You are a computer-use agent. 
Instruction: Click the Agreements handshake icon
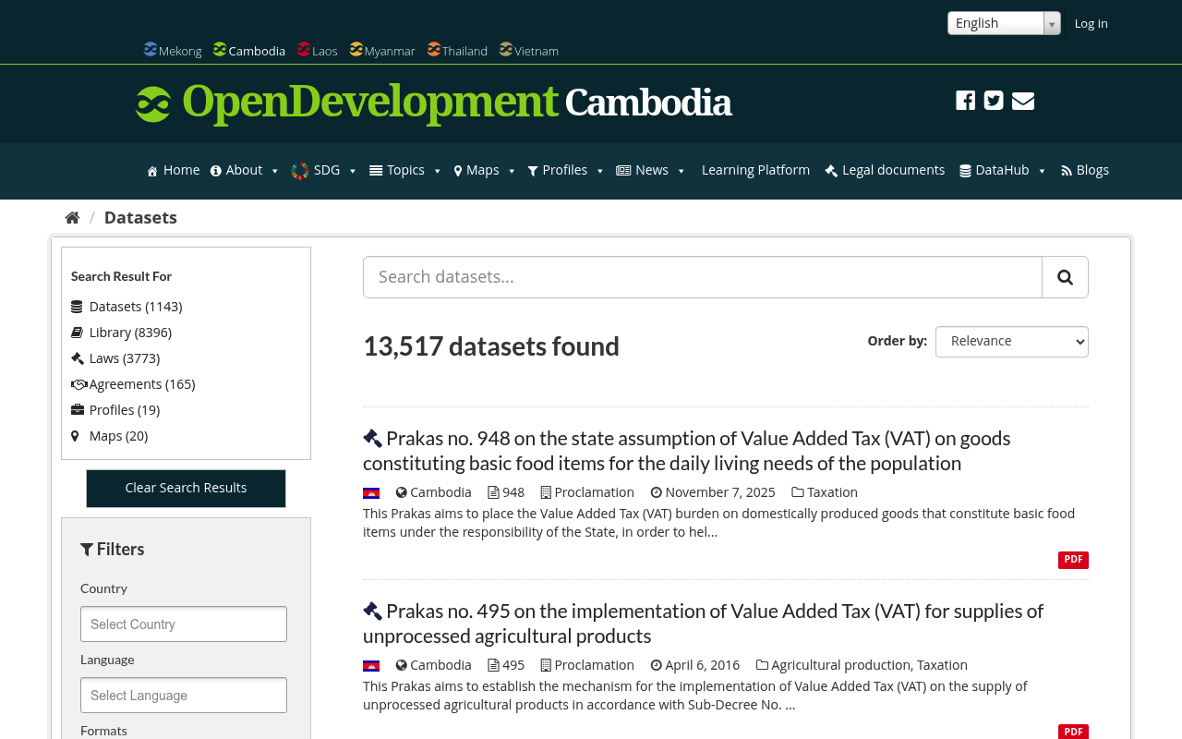[x=79, y=384]
